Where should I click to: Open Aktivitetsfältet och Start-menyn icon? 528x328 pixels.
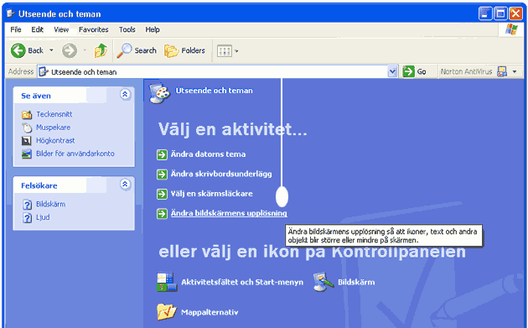coord(167,282)
